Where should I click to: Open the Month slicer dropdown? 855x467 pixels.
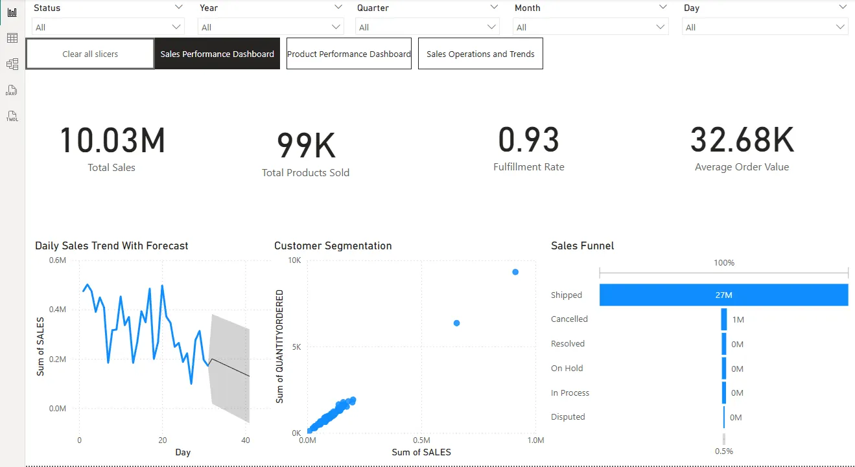[x=660, y=27]
